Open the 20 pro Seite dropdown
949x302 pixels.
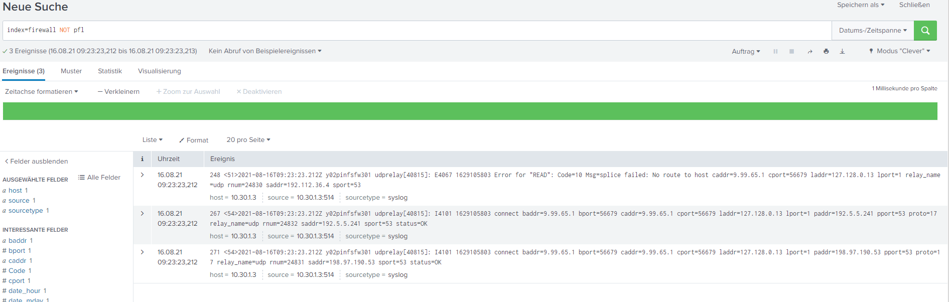click(248, 140)
